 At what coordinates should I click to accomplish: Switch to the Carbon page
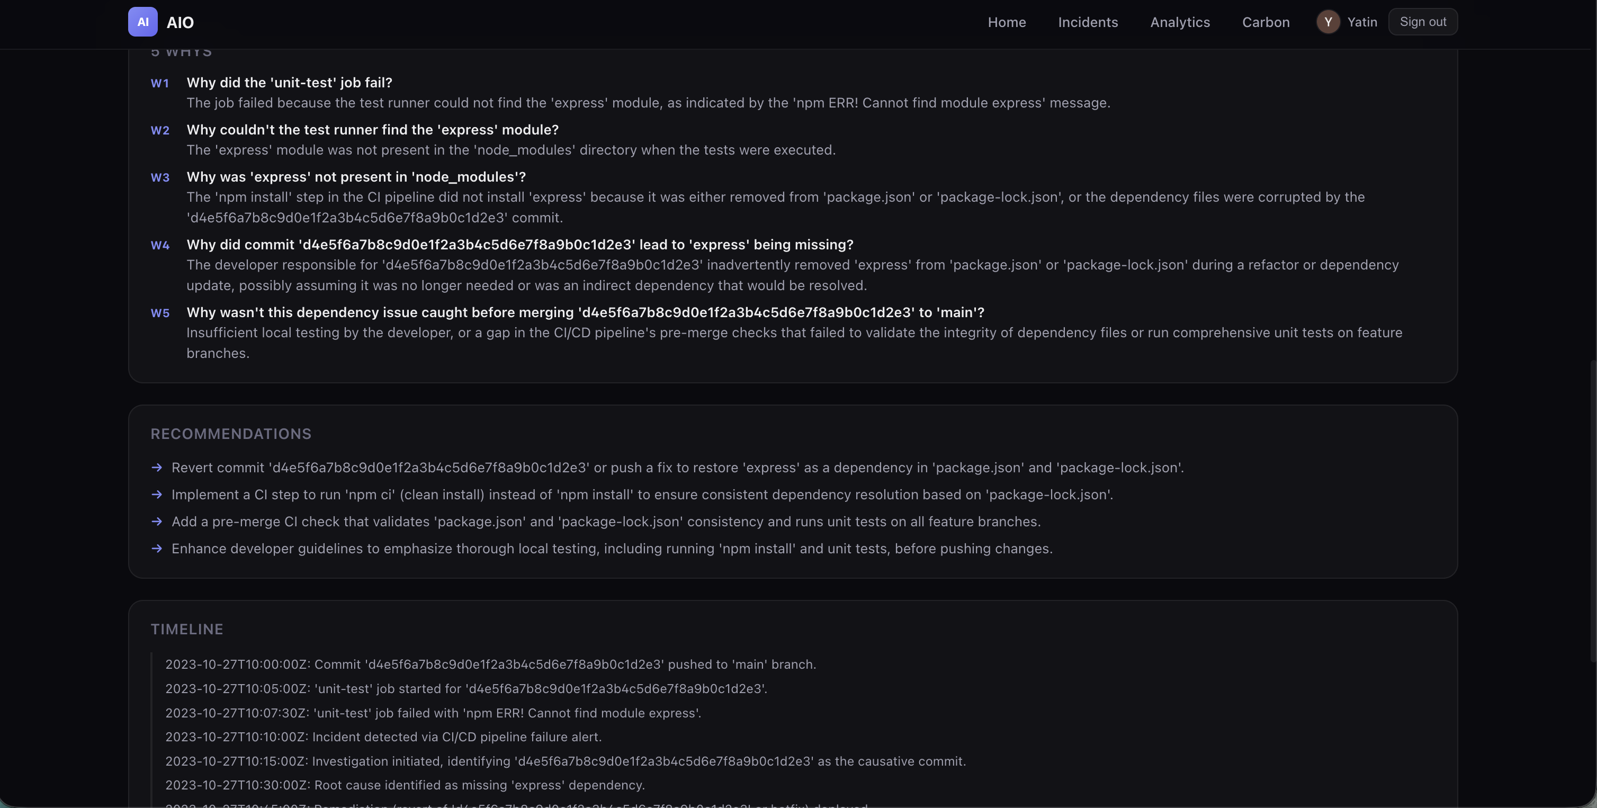(x=1266, y=22)
